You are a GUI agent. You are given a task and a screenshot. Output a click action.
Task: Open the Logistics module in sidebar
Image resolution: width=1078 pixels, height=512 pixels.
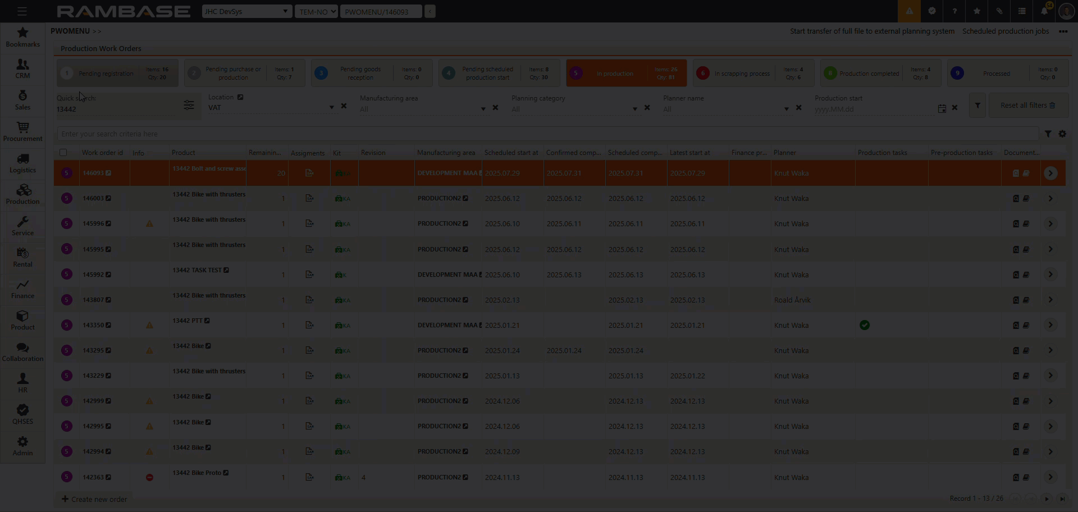(22, 163)
